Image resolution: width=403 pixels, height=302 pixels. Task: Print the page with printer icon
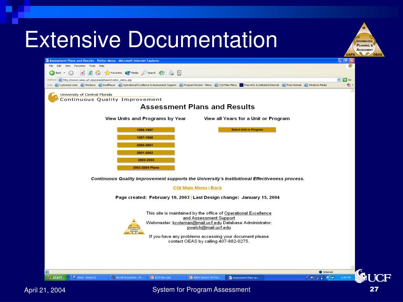coord(171,73)
